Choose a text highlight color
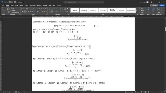This screenshot has width=166, height=93. pyautogui.click(x=41, y=12)
